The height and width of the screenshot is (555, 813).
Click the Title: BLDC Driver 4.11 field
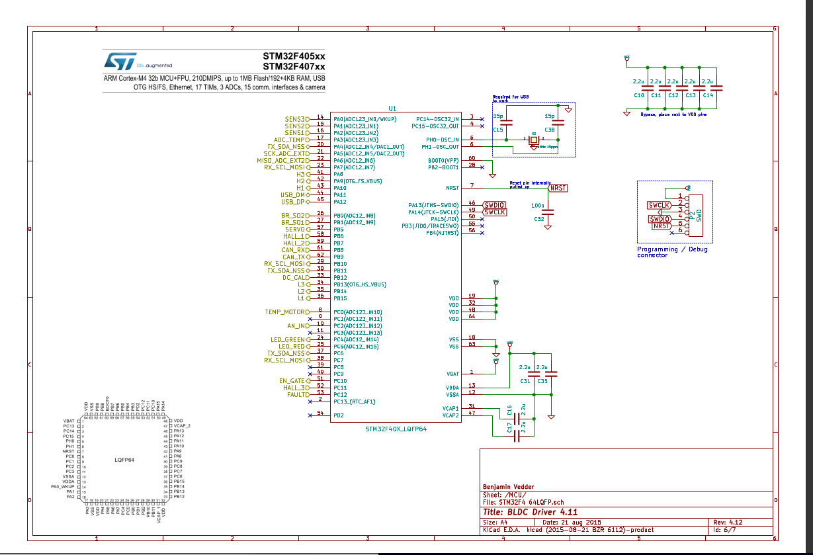click(530, 512)
